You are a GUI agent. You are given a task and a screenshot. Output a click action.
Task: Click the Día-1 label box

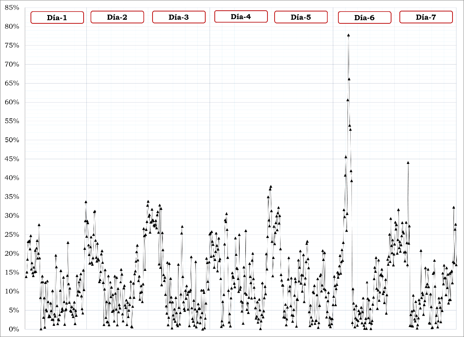click(x=57, y=17)
